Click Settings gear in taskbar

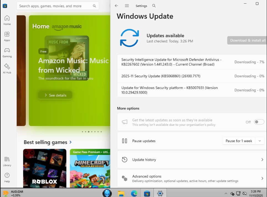(x=160, y=193)
